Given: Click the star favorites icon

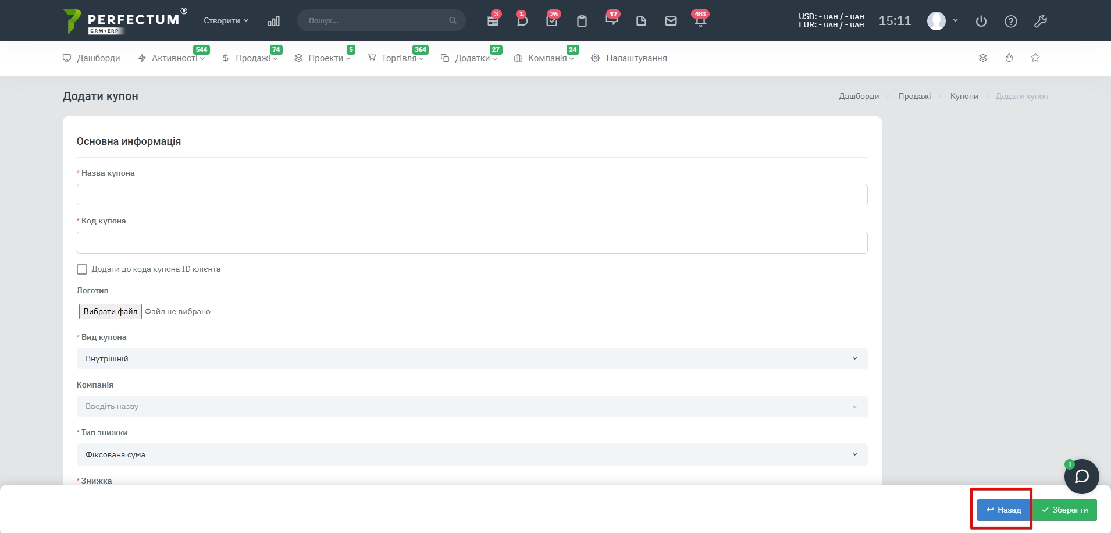Looking at the screenshot, I should coord(1035,58).
